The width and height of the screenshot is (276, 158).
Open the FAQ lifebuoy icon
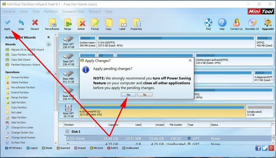click(x=208, y=23)
